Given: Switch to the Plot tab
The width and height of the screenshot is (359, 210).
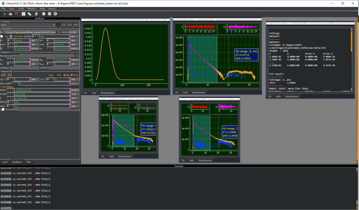Looking at the screenshot, I should tap(28, 162).
